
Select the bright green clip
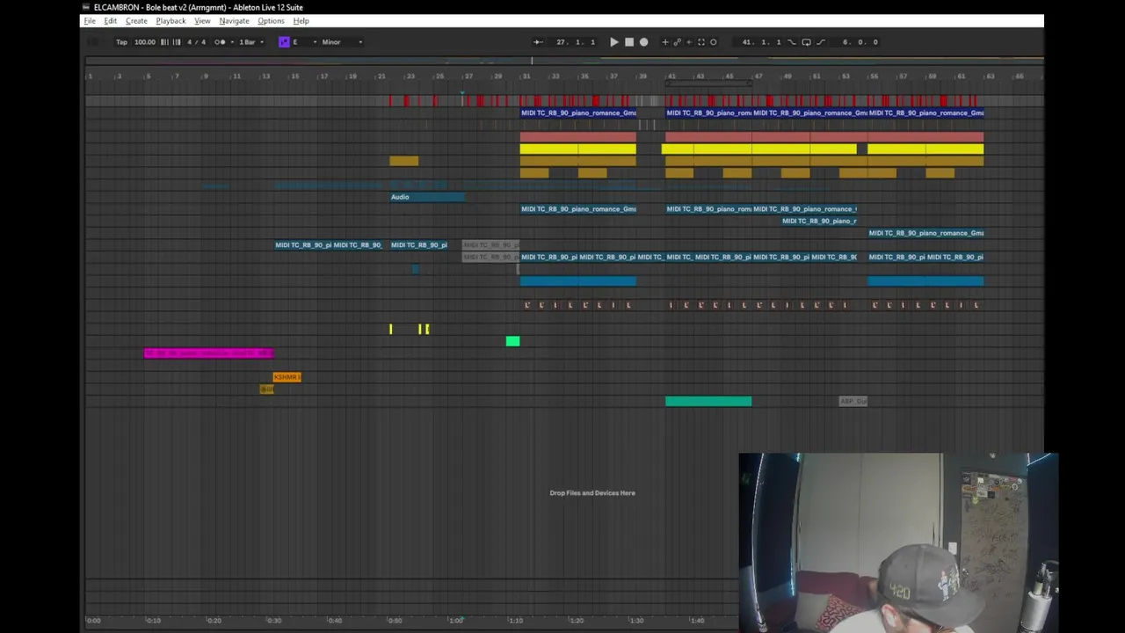coord(513,341)
